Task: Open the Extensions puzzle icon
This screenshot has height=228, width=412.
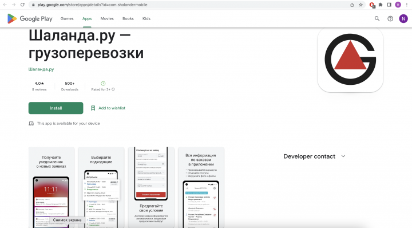Action: [x=381, y=5]
